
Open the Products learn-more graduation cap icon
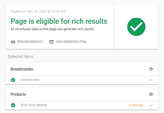(x=151, y=94)
